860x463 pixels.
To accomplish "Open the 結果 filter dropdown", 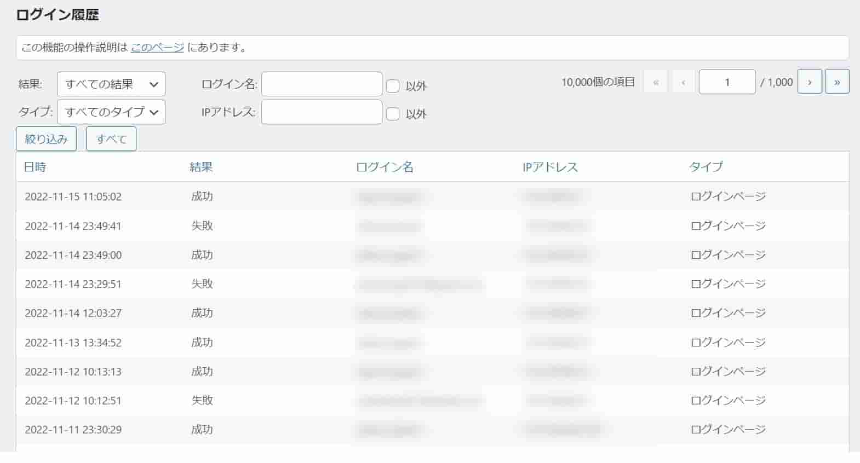I will tap(111, 84).
